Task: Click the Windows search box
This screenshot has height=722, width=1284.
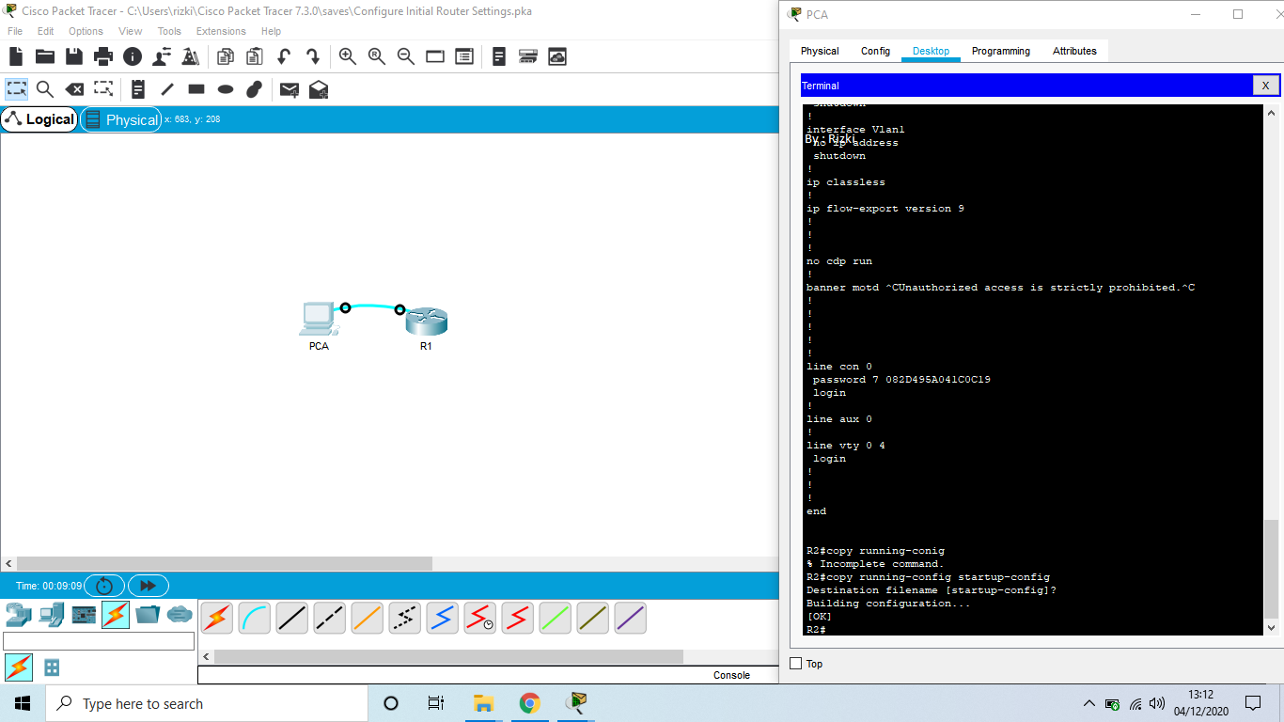Action: click(x=206, y=703)
